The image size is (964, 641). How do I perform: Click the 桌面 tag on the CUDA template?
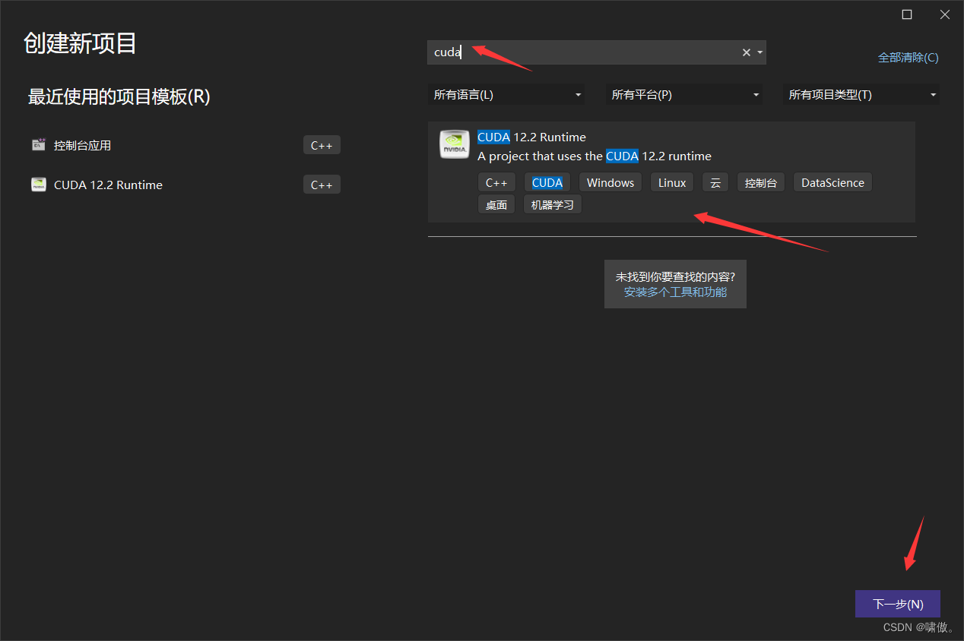coord(496,204)
